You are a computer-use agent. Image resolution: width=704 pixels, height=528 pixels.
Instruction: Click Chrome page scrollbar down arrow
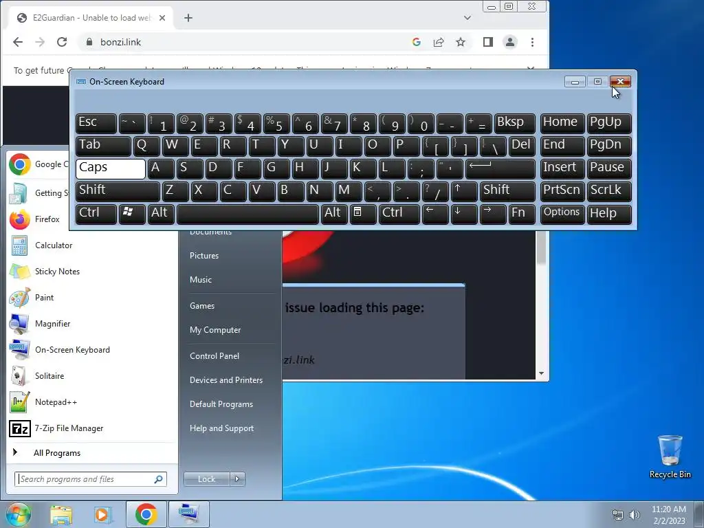click(x=542, y=373)
